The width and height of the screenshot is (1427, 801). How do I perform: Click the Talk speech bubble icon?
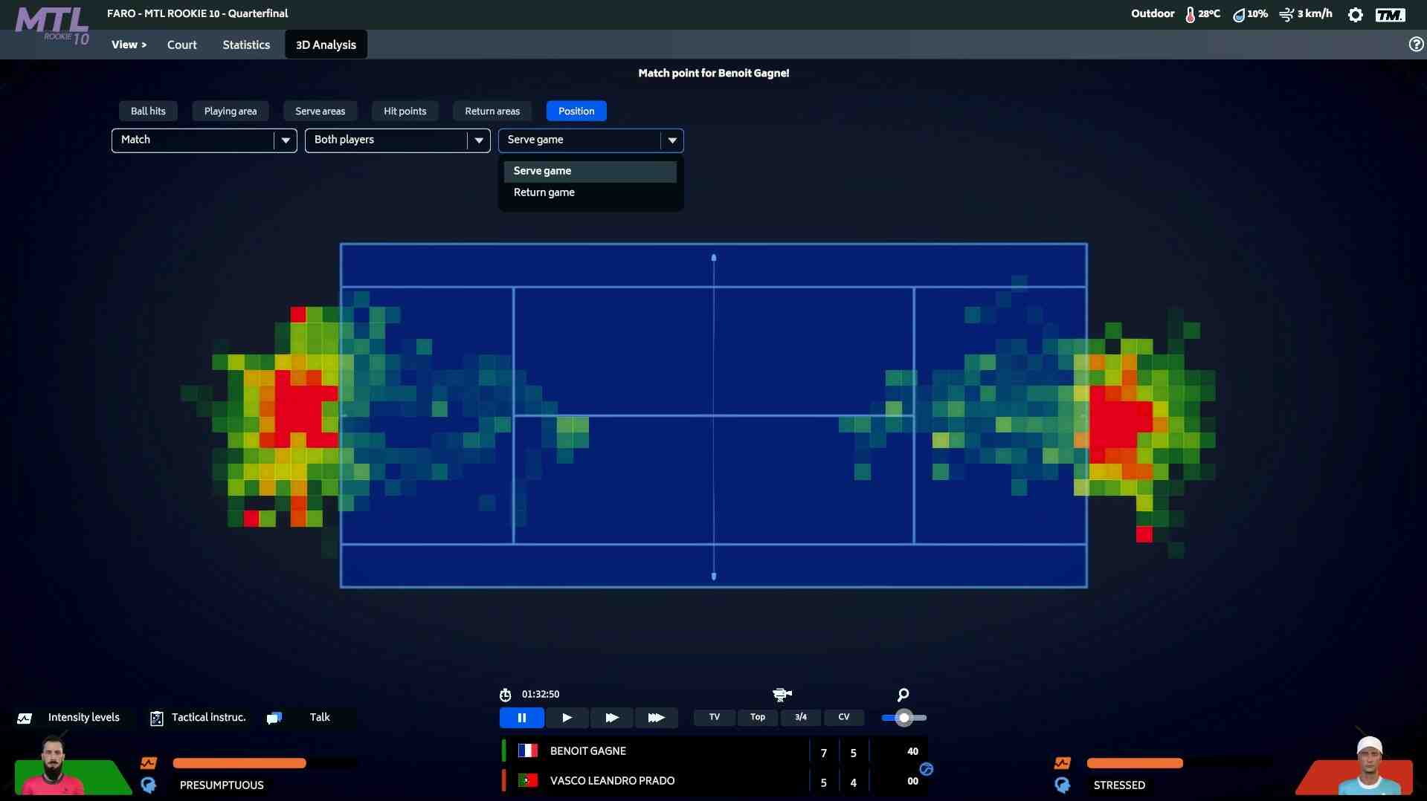[x=274, y=718]
